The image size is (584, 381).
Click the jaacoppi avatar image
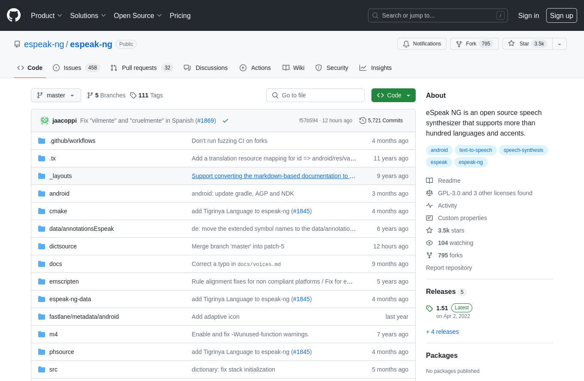point(45,121)
